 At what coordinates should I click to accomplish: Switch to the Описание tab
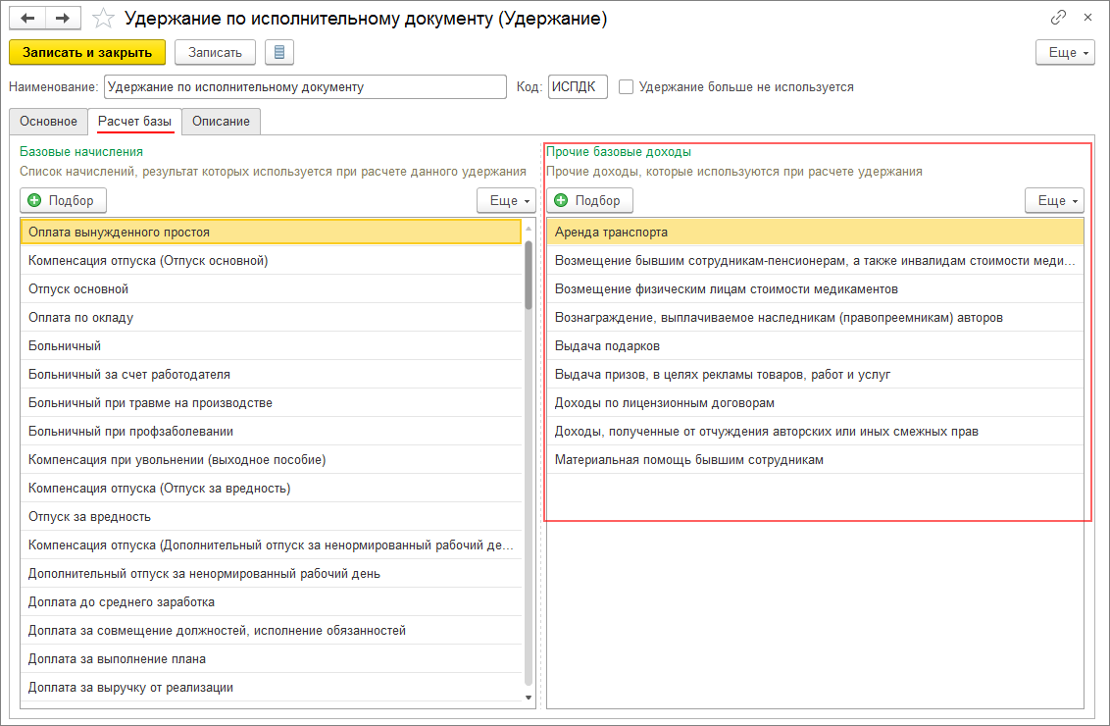pyautogui.click(x=221, y=122)
